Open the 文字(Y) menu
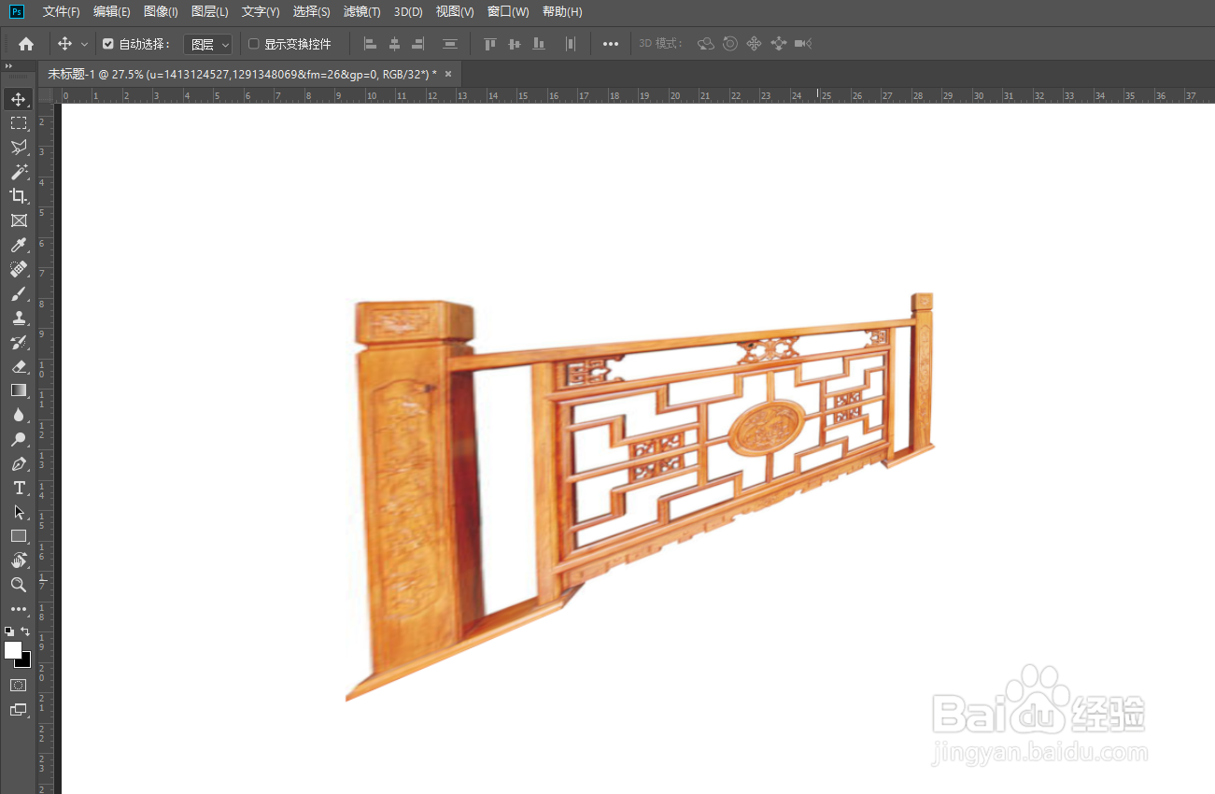Image resolution: width=1215 pixels, height=794 pixels. pyautogui.click(x=261, y=12)
